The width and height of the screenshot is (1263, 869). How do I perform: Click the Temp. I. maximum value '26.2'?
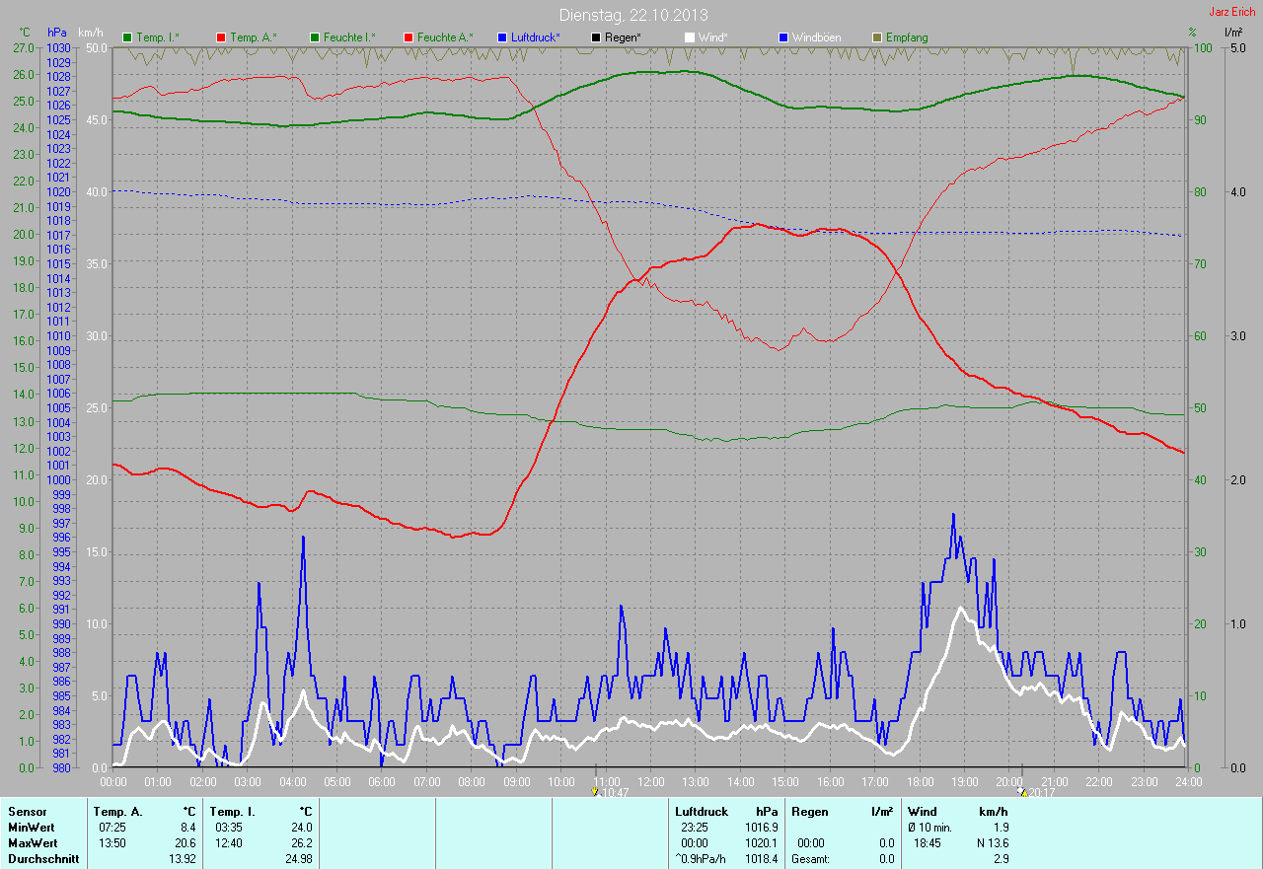(301, 842)
